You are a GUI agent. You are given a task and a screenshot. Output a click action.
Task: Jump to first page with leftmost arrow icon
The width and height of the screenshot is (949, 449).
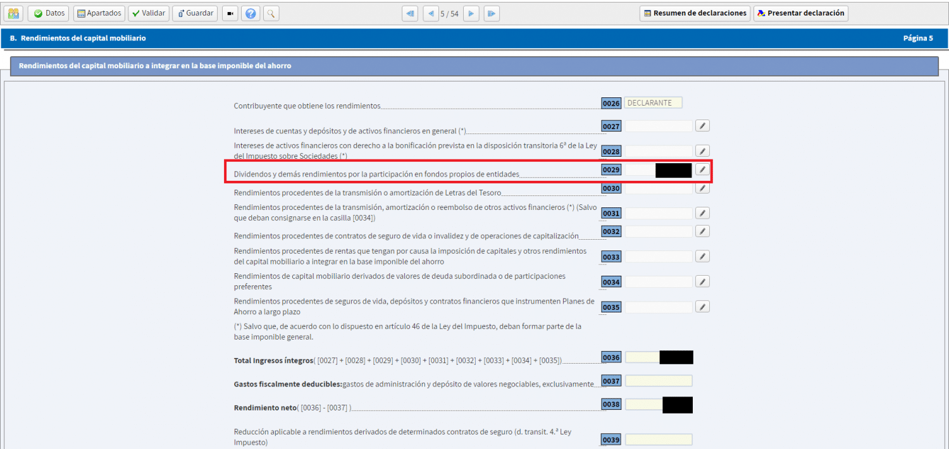(x=409, y=13)
